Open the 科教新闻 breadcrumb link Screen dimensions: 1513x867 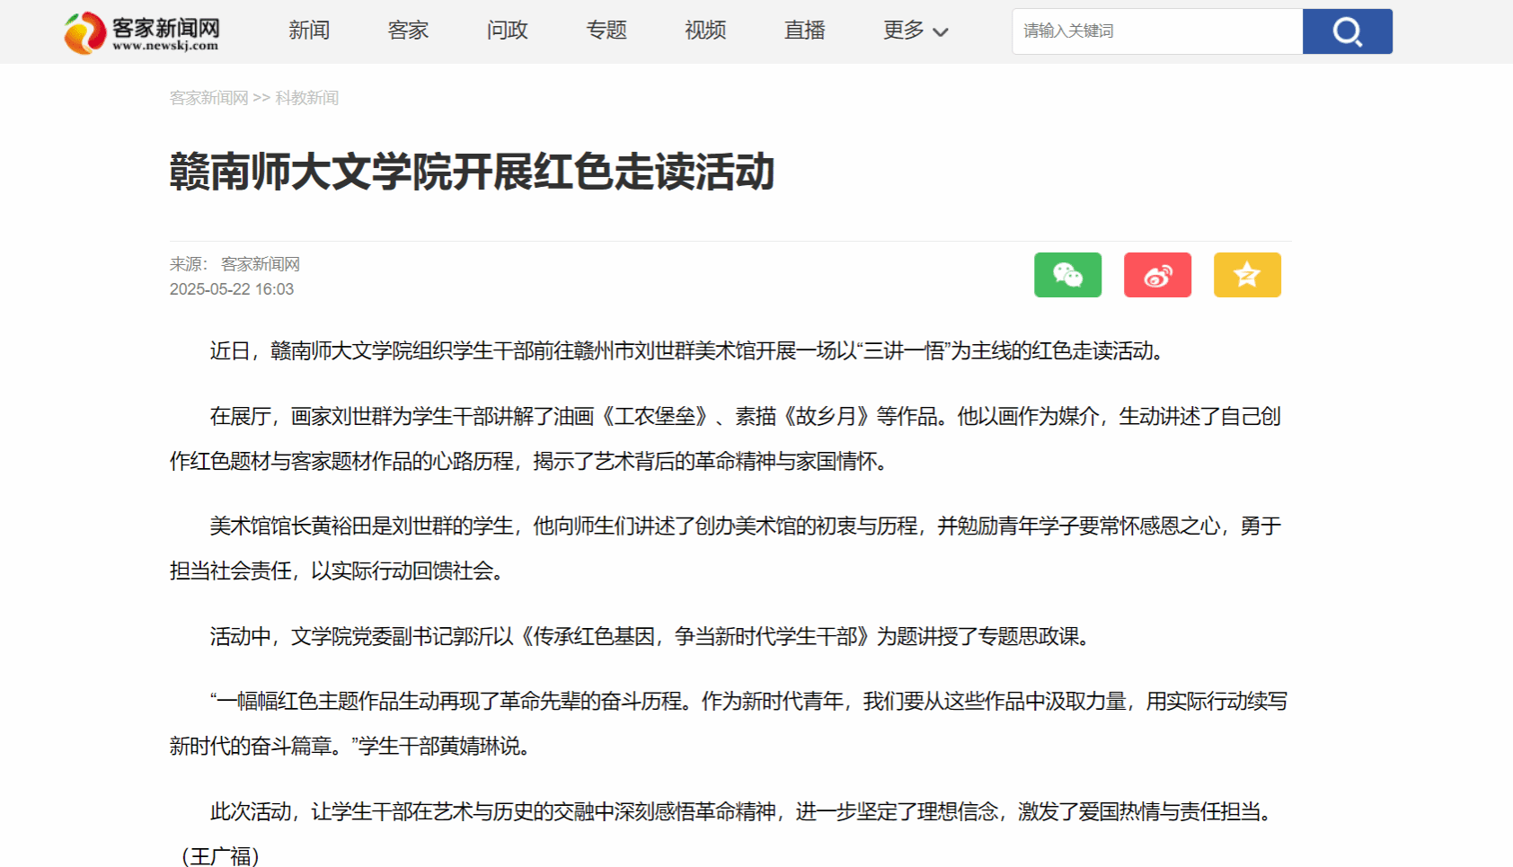click(x=307, y=98)
